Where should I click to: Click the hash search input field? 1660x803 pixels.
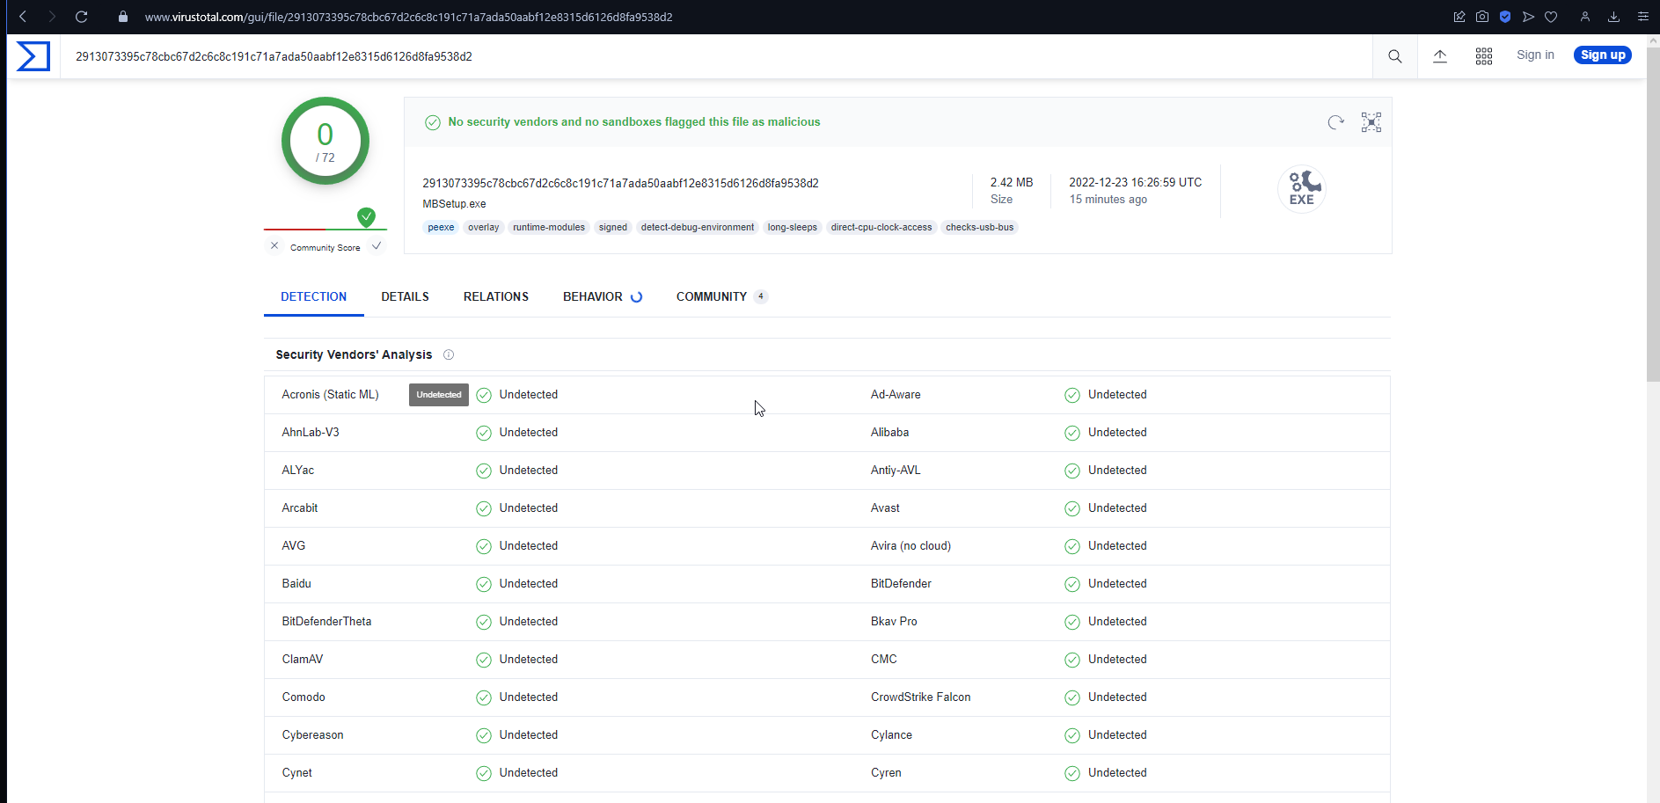point(704,56)
